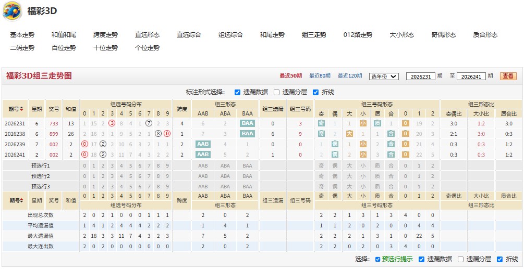Click 奖号 899 in row 2026238
Screen dimensions: 524x269
(54, 134)
